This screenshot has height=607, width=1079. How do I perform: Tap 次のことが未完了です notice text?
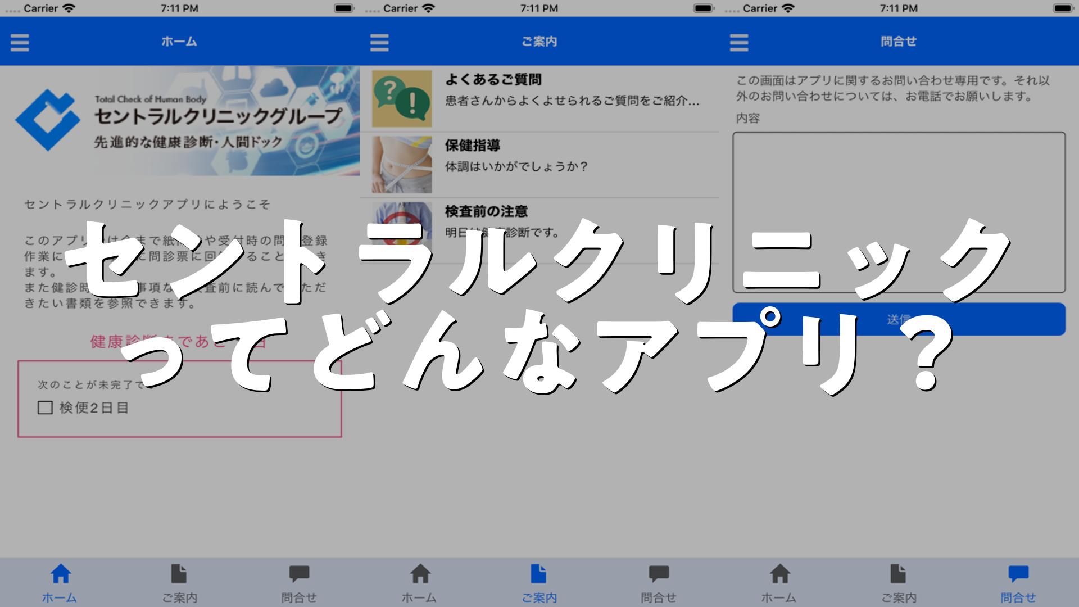(96, 385)
